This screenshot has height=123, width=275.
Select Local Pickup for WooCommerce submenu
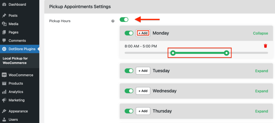tap(15, 60)
